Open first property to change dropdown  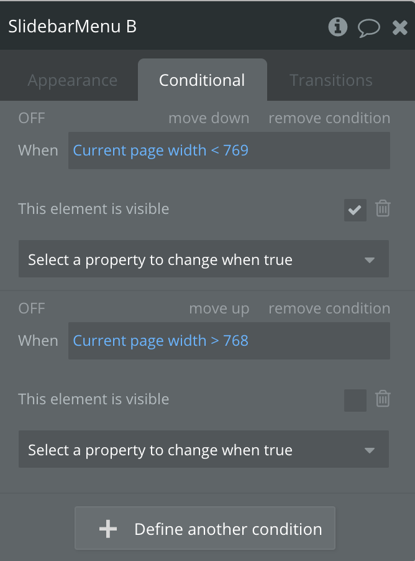pos(204,259)
